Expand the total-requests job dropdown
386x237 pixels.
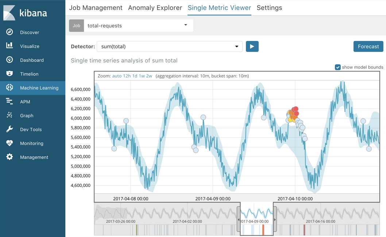185,26
